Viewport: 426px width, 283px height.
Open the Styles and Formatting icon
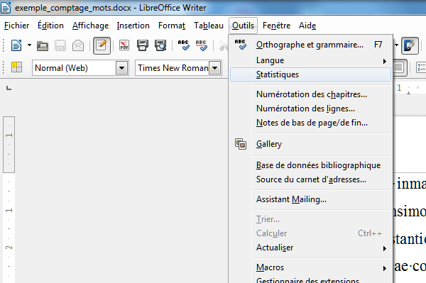[16, 67]
